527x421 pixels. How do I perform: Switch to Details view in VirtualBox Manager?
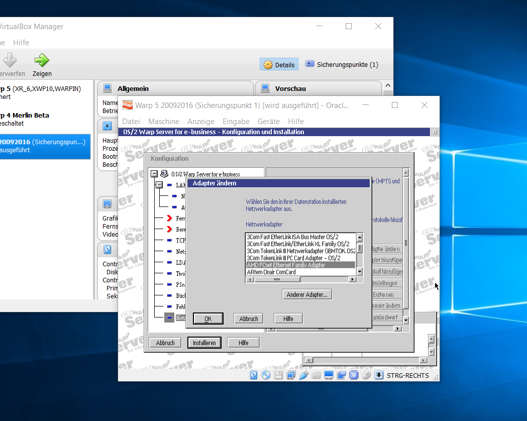(x=279, y=65)
